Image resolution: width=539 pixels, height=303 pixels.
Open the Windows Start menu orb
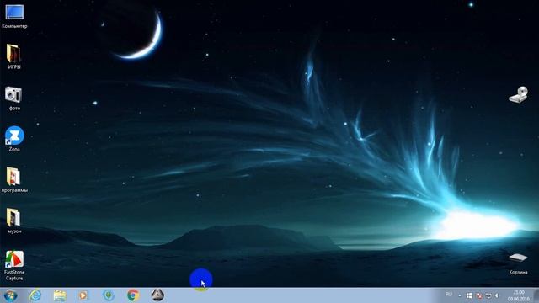click(x=10, y=295)
